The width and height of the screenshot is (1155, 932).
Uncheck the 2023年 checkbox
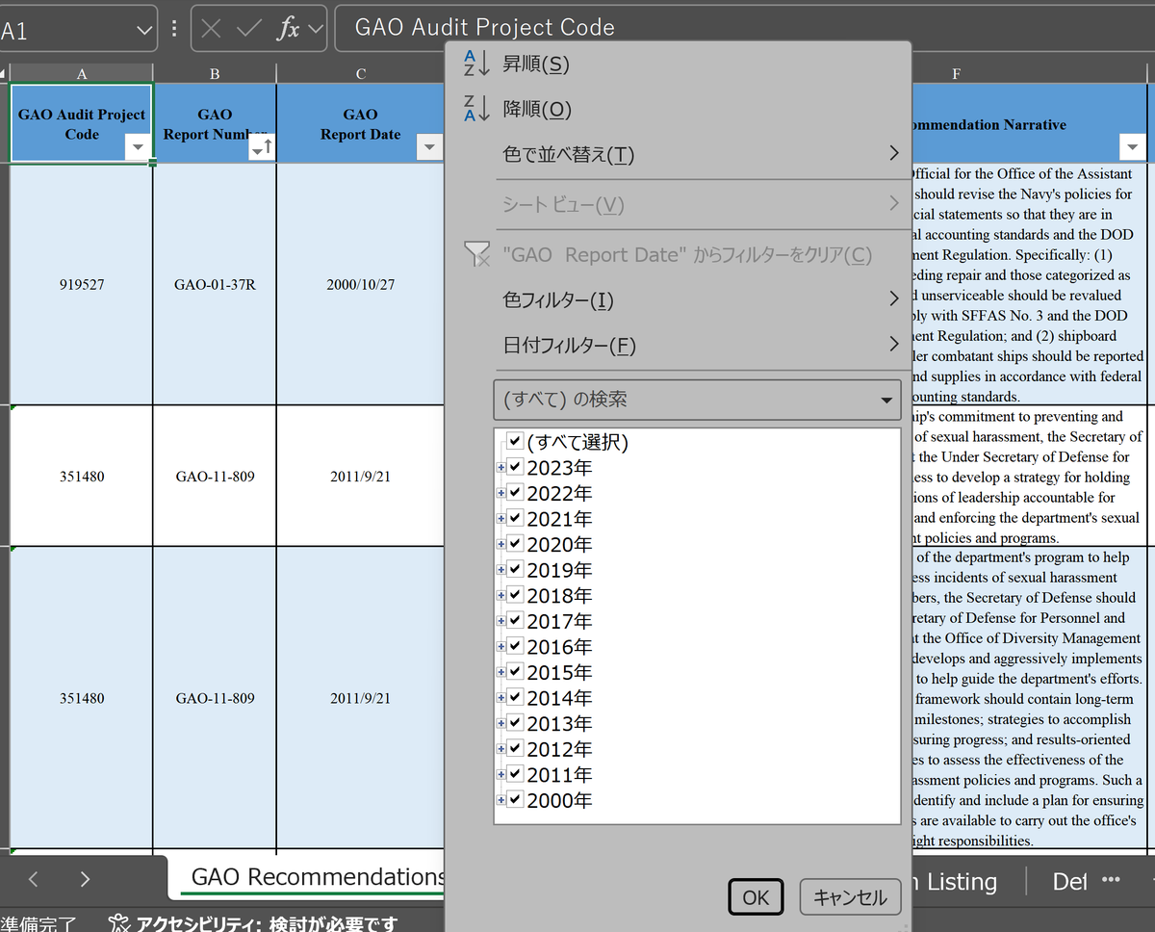pyautogui.click(x=515, y=467)
